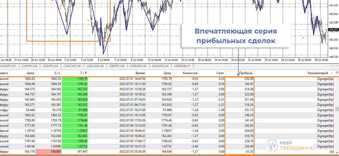This screenshot has width=339, height=156.
Task: Click the loss value -51.53
Action: pos(249,152)
